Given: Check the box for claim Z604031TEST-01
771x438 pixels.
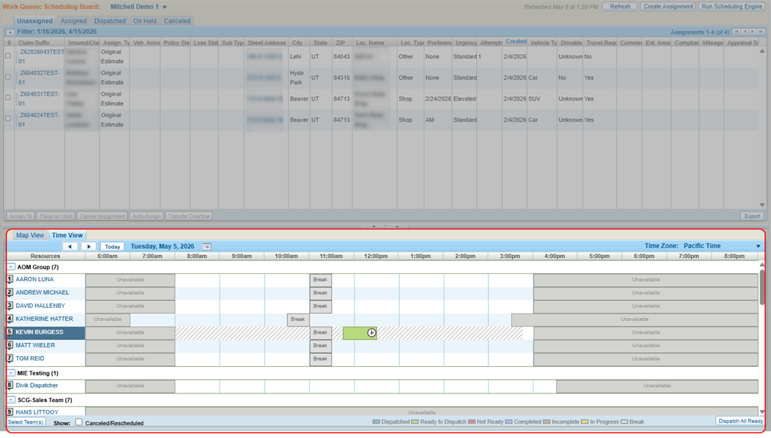Looking at the screenshot, I should pos(8,98).
